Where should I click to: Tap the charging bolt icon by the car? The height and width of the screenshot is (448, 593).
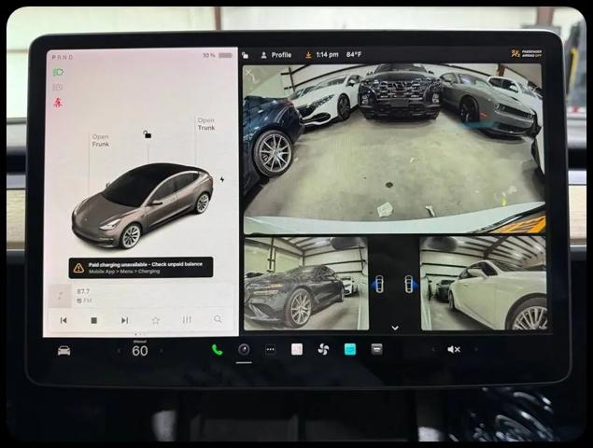click(x=222, y=179)
